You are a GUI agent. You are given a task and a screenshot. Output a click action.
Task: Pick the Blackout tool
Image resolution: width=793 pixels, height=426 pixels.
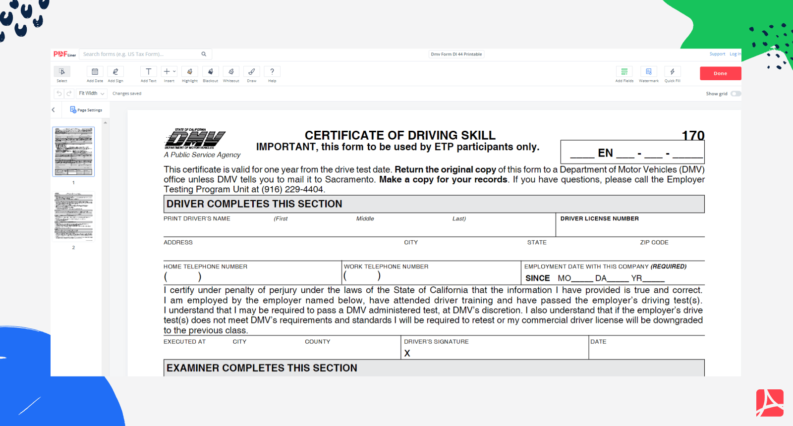coord(210,72)
